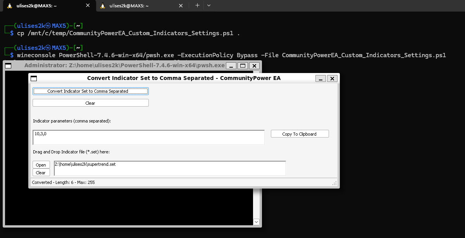Click the dialog title "Convert Indicator Set to Comma Separated - CommunityPower EA"

184,78
